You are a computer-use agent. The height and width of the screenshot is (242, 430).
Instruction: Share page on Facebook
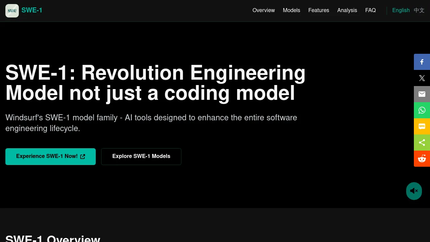pos(422,62)
